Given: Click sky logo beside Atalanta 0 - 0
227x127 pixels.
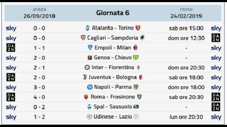Looking at the screenshot, I should [x=11, y=28].
